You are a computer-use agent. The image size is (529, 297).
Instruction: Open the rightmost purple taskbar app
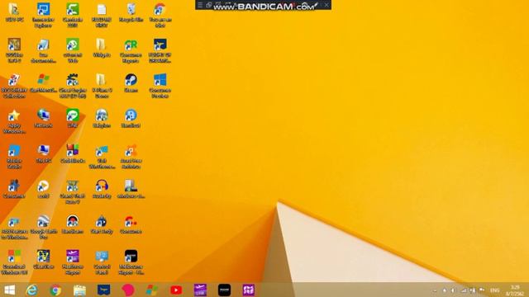point(249,290)
